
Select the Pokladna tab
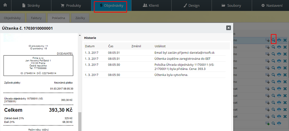58,18
